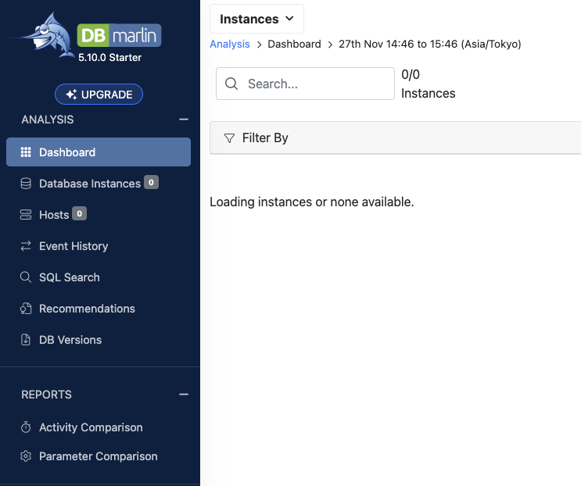The image size is (581, 486).
Task: Click the Hosts 0 count badge
Action: [79, 213]
